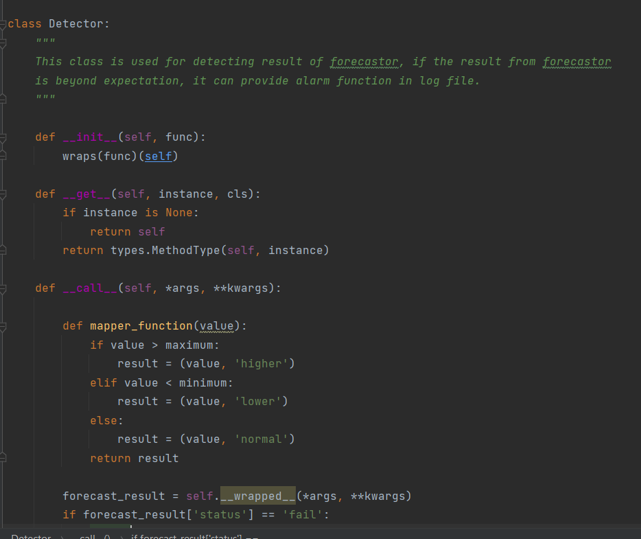
Task: Fold the class docstring at its opening quotes
Action: pyautogui.click(x=3, y=43)
